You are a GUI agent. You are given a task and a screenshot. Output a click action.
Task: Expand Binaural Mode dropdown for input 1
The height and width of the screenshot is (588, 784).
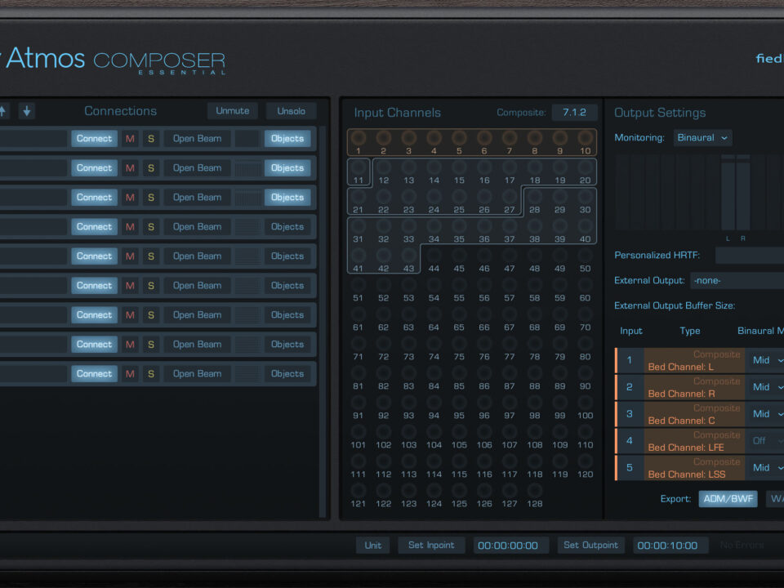click(x=765, y=360)
